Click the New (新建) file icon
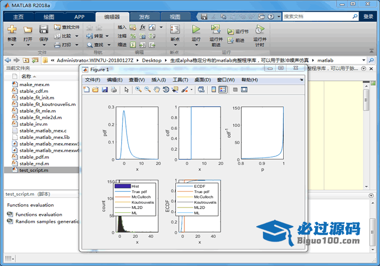Viewport: 380px width, 266px height. click(12, 29)
